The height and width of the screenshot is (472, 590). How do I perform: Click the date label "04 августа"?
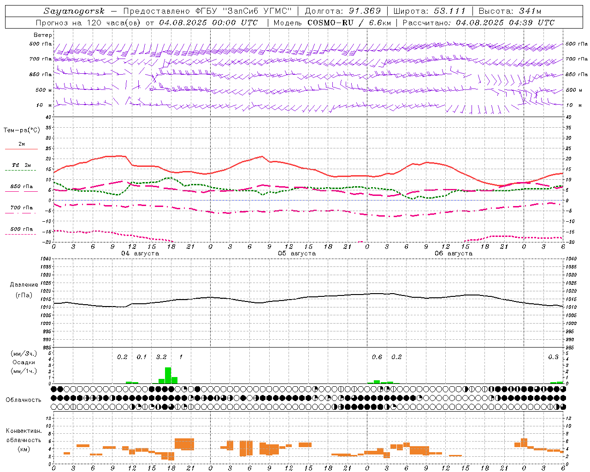[140, 254]
